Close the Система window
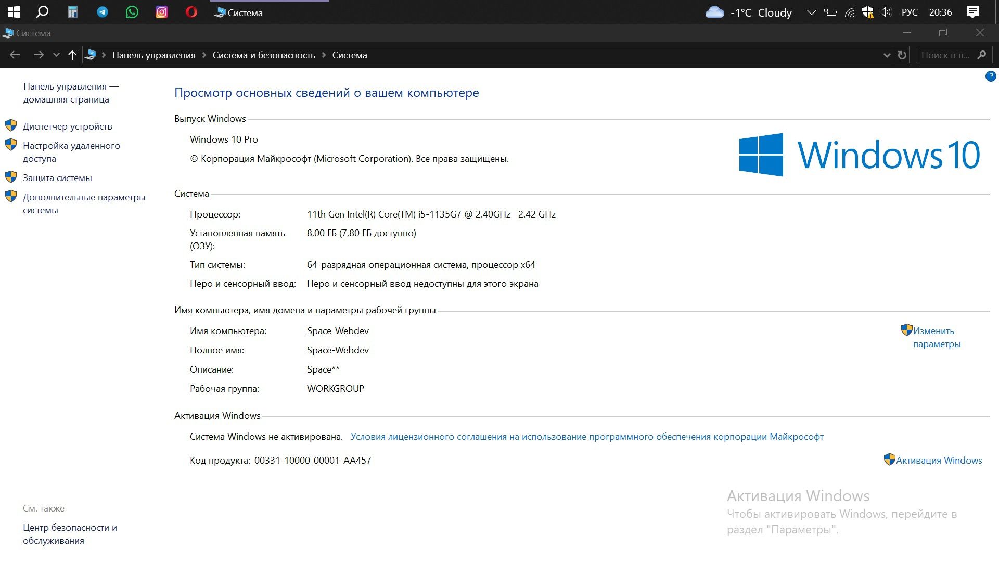 click(980, 33)
